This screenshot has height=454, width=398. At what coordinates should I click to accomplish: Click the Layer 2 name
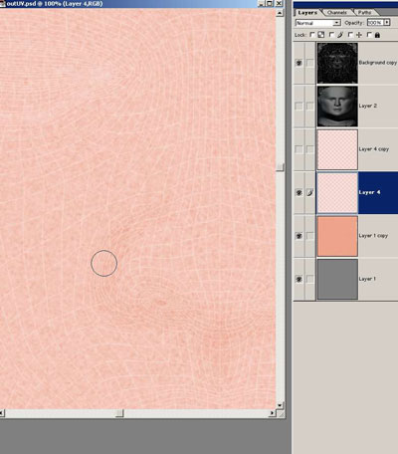(x=368, y=106)
